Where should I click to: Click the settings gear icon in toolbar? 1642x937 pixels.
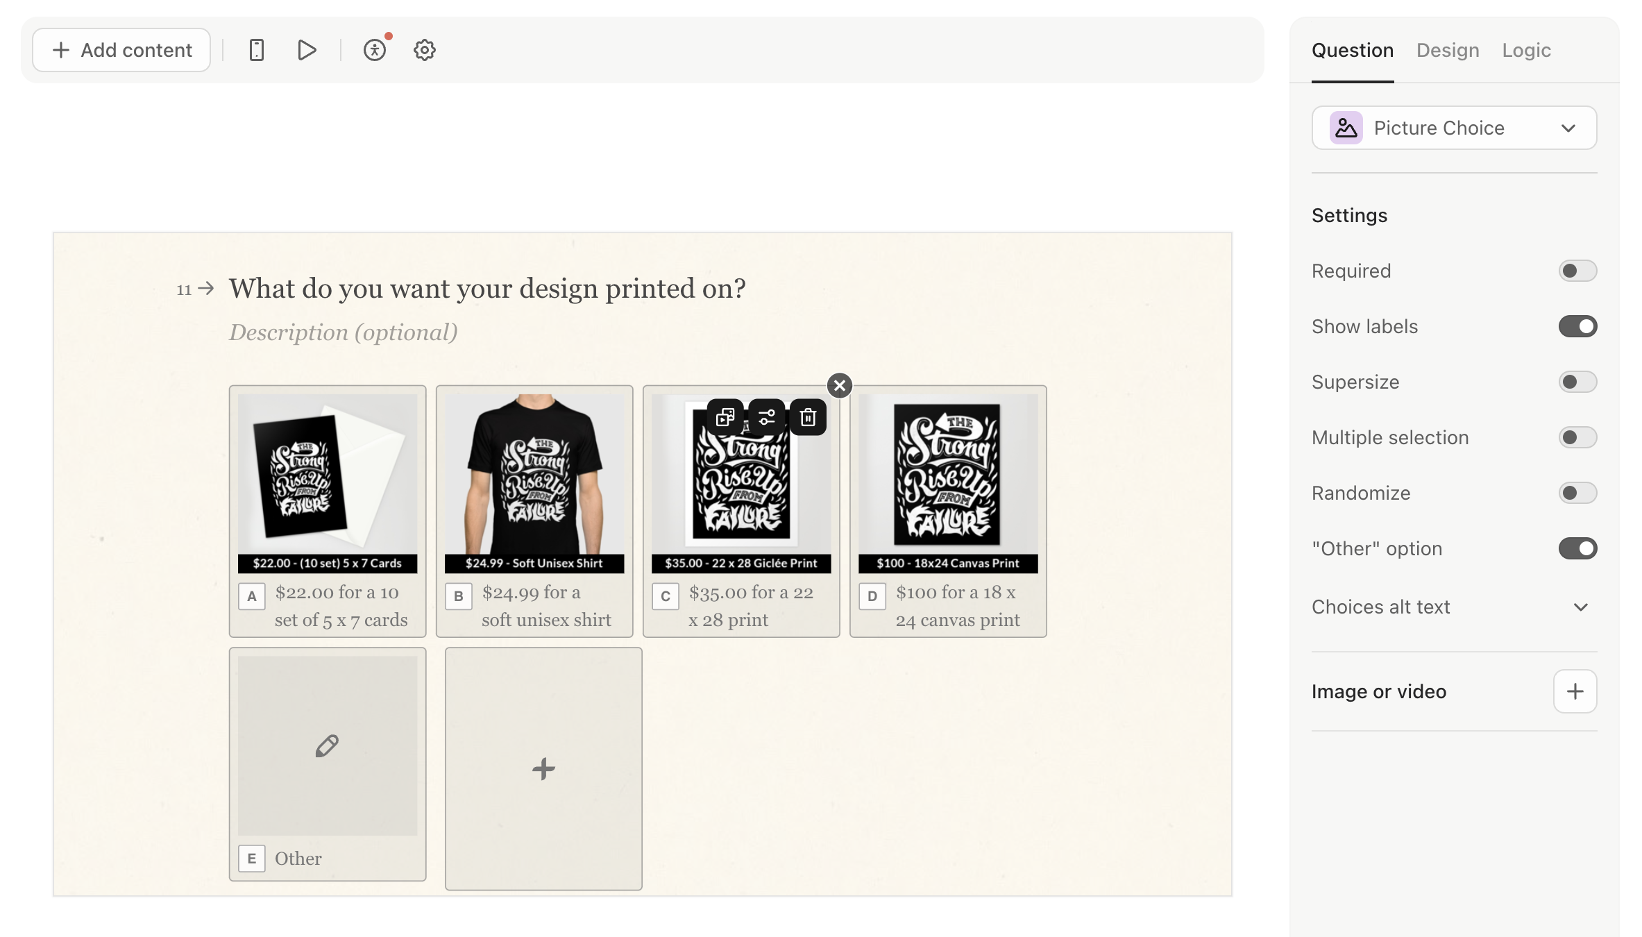pyautogui.click(x=424, y=49)
